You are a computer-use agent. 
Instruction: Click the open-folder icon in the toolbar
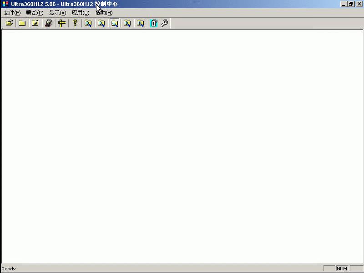click(x=9, y=23)
